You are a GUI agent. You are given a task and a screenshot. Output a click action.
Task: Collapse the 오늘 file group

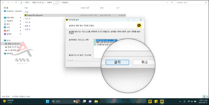[24, 12]
